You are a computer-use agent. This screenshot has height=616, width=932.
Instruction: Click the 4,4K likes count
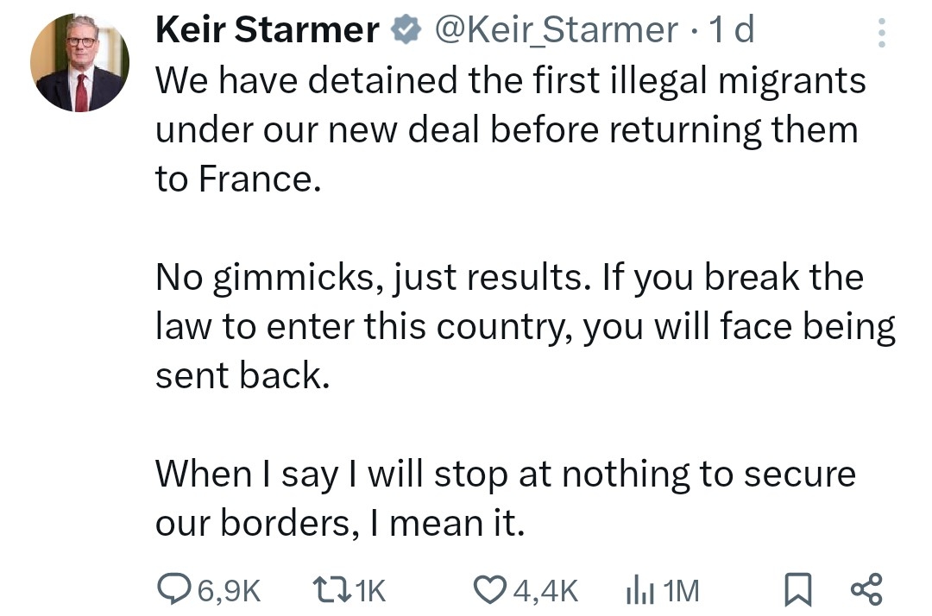(544, 590)
